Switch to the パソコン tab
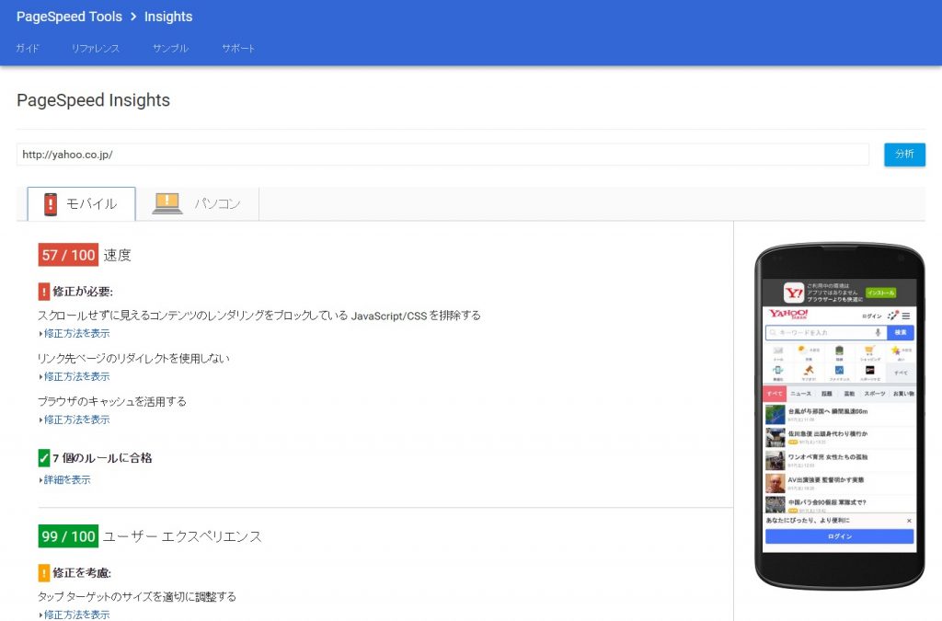 [x=196, y=203]
